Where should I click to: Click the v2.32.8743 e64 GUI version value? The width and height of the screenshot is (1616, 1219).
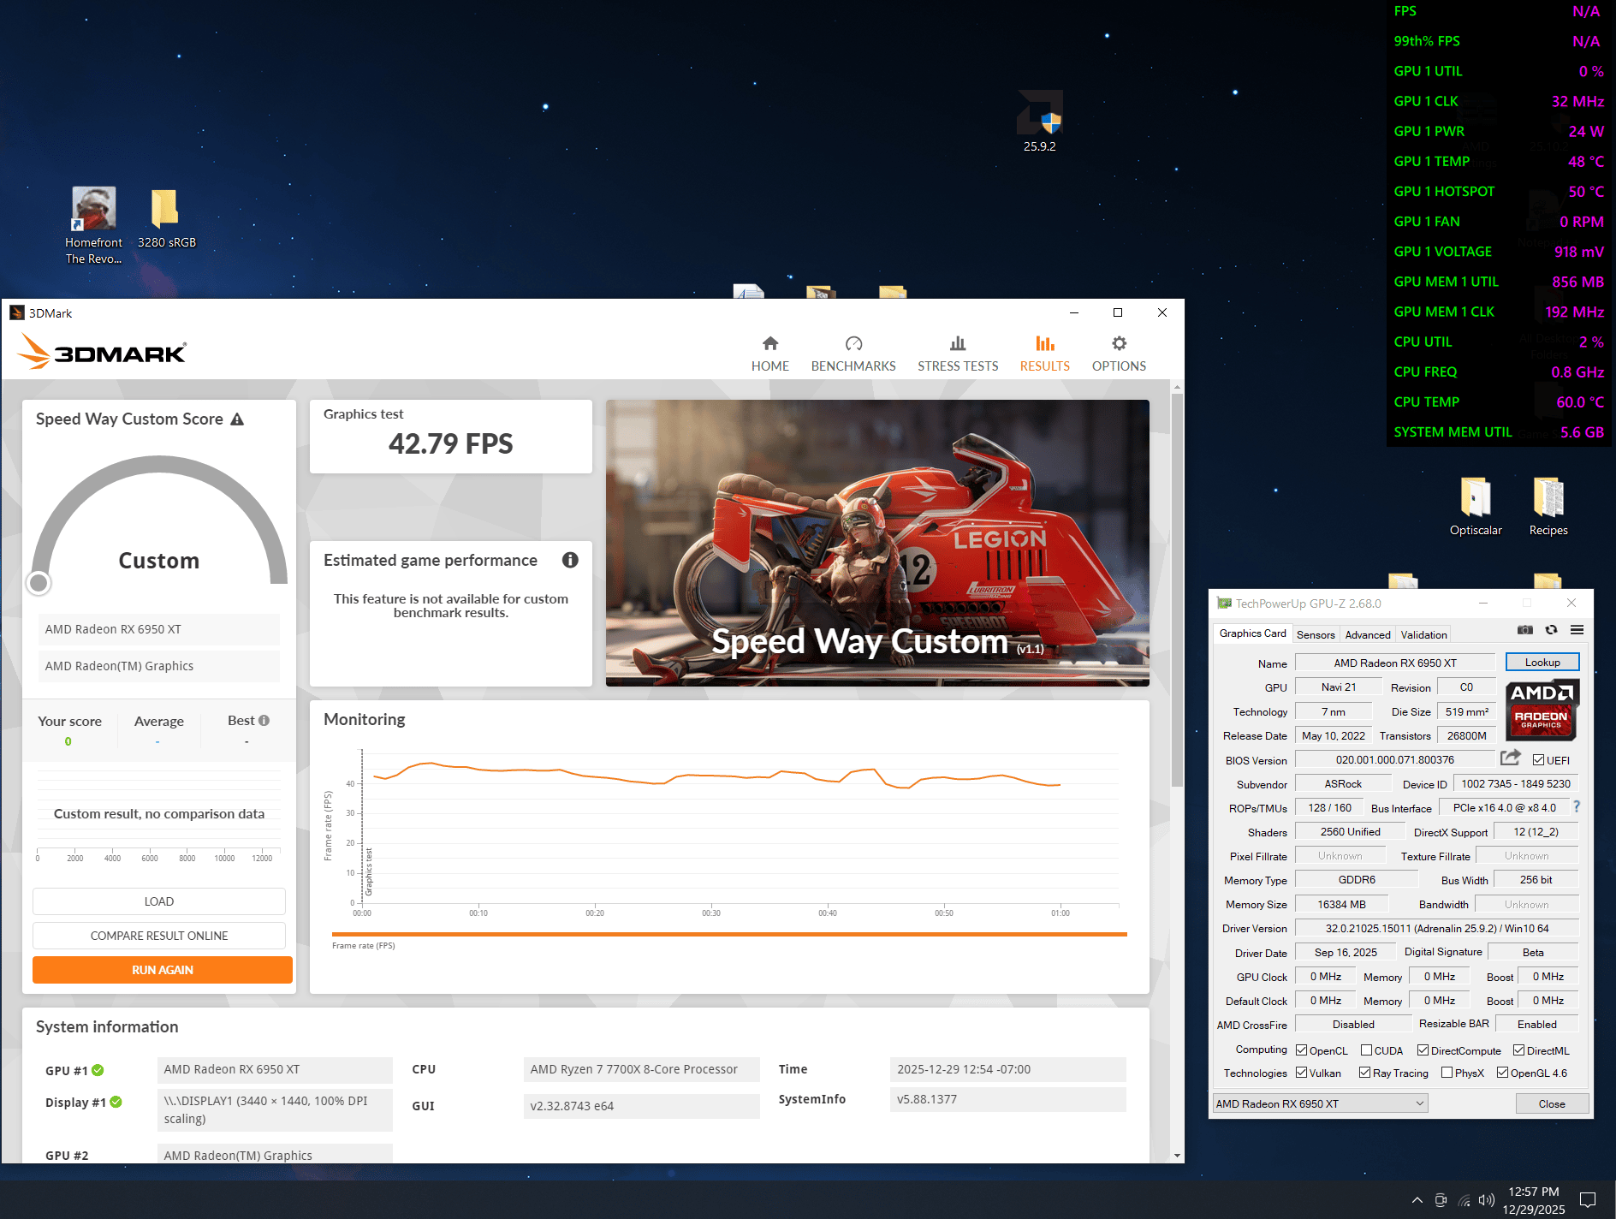641,1106
